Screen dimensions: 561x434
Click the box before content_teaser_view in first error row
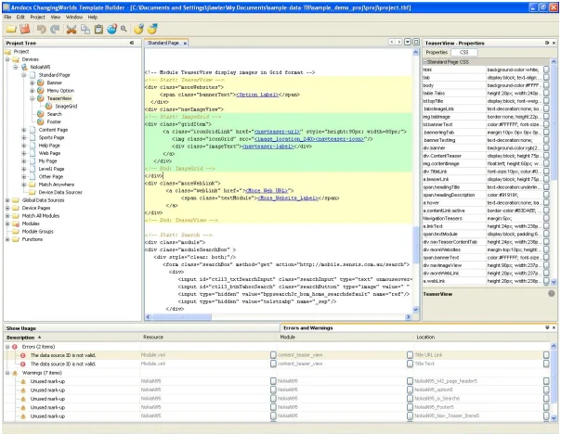click(x=273, y=355)
